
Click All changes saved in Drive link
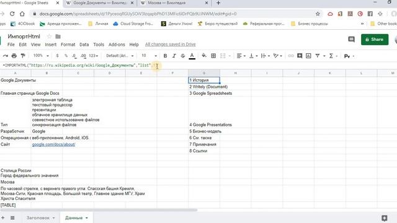tap(171, 45)
